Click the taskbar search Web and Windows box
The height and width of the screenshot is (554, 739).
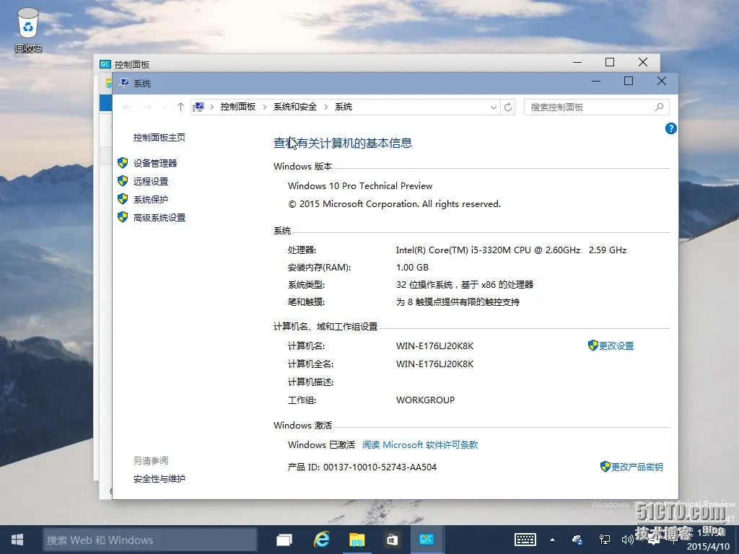150,540
